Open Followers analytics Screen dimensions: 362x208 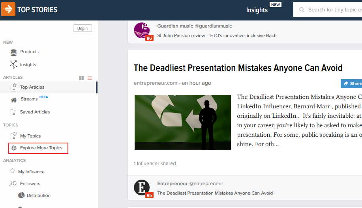pos(30,184)
